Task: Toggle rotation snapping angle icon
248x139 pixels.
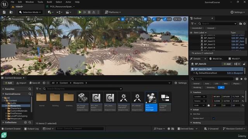Action: (x=154, y=19)
